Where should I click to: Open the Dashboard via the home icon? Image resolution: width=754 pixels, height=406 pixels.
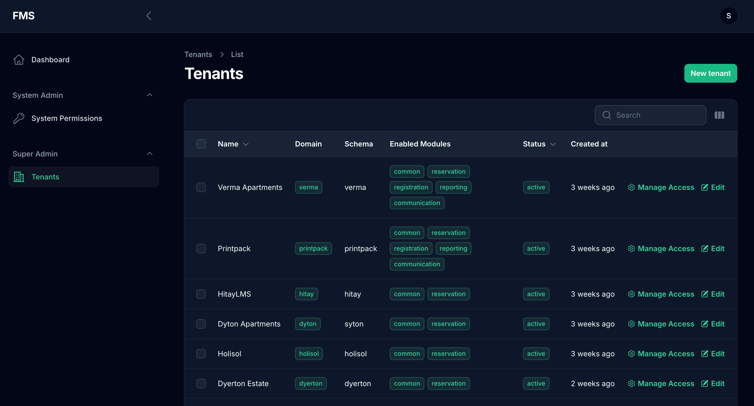[x=18, y=59]
